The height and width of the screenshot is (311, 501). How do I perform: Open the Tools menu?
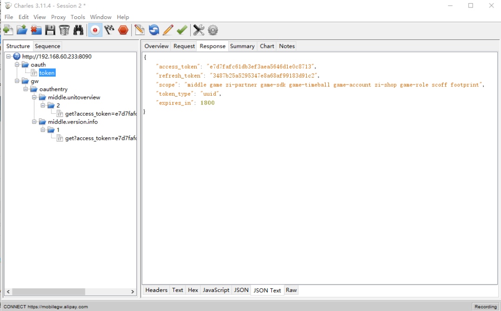pyautogui.click(x=77, y=17)
